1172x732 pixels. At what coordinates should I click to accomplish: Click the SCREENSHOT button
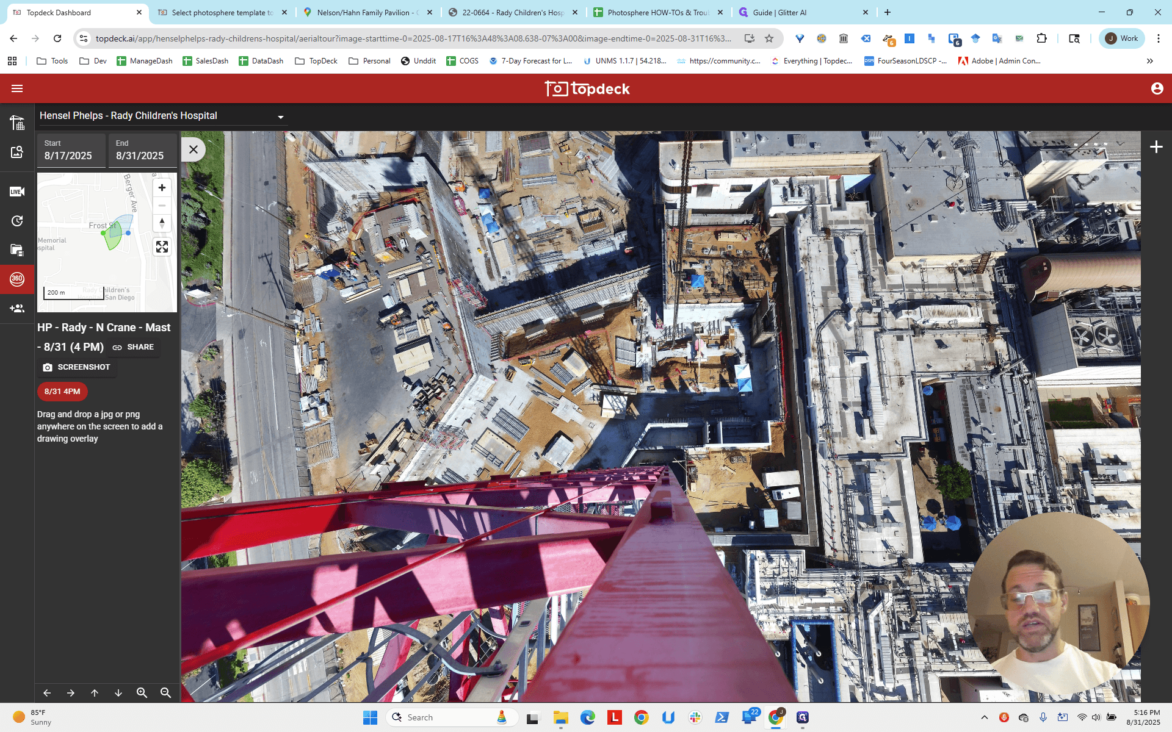coord(76,367)
